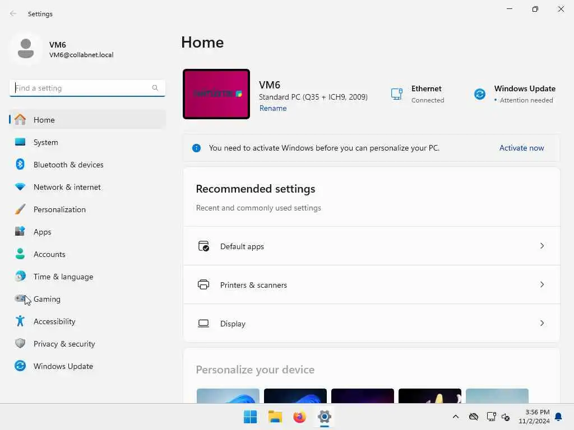Click the Home house icon in sidebar
Image resolution: width=574 pixels, height=430 pixels.
(20, 120)
